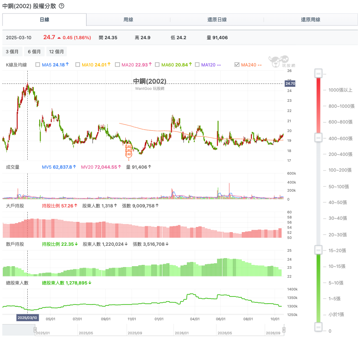Click the 800~1000張 legend label
Viewport: 358px width, 339px height.
coord(341,106)
